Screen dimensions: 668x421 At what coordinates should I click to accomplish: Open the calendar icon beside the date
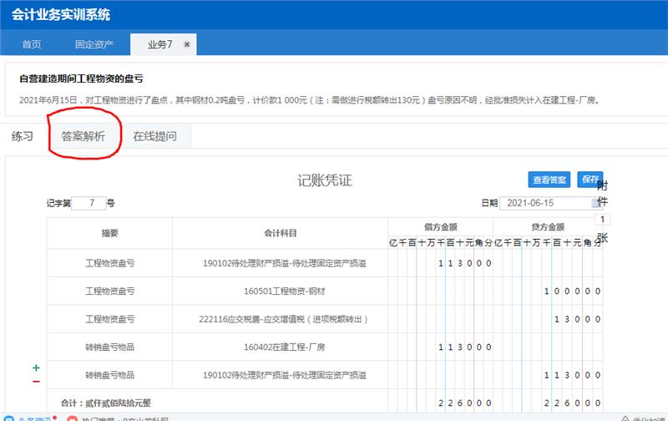click(x=595, y=203)
